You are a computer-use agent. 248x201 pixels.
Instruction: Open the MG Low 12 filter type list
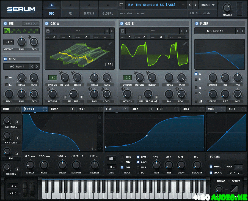(x=215, y=31)
